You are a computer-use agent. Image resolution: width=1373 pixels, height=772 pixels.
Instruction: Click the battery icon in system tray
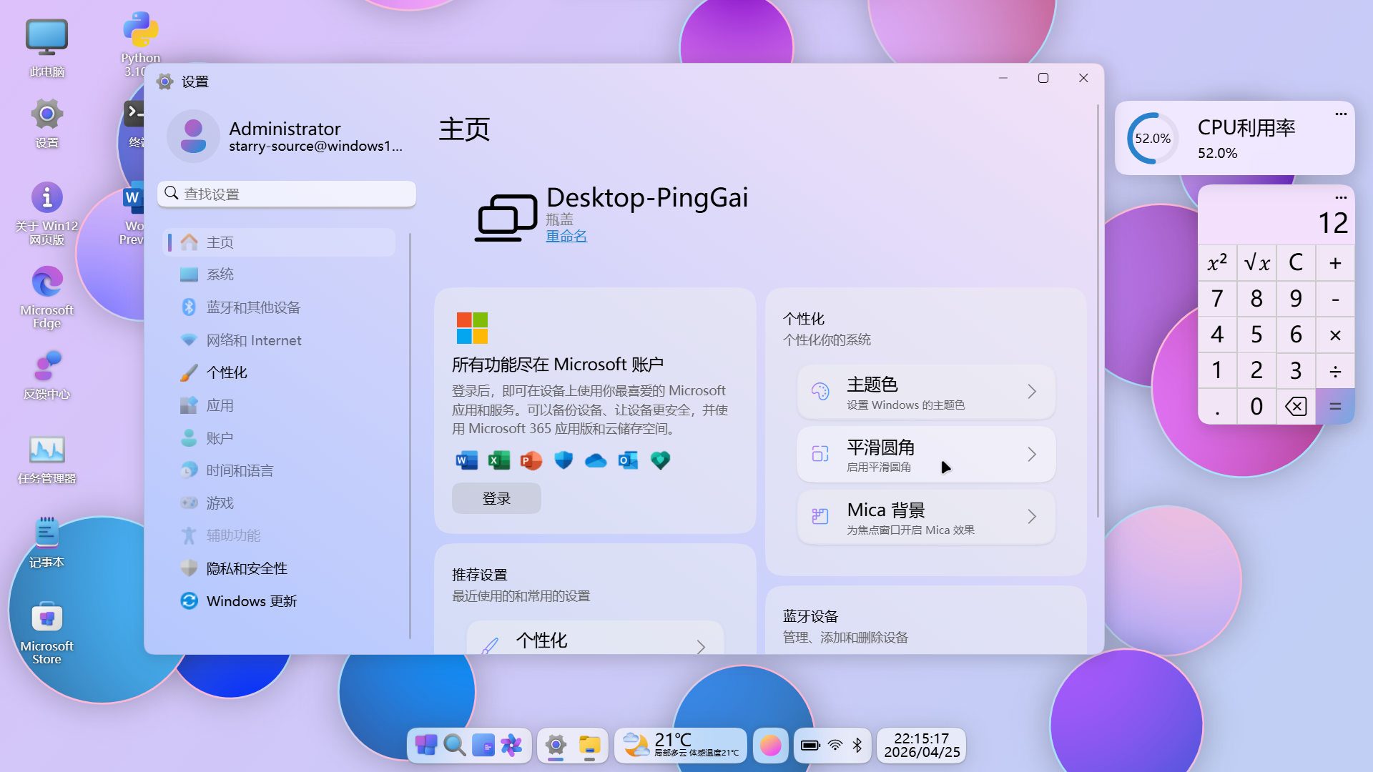(x=810, y=746)
